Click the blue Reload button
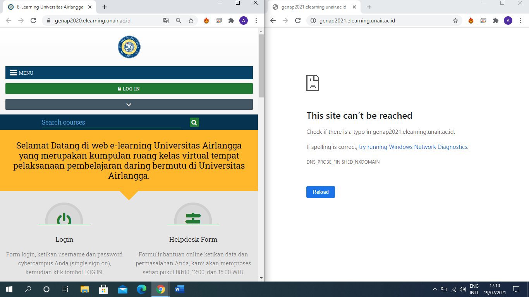The width and height of the screenshot is (529, 297). 321,192
